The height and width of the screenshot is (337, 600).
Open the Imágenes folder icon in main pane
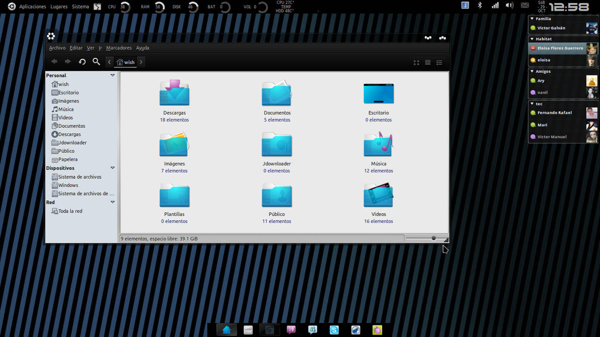[x=175, y=144]
